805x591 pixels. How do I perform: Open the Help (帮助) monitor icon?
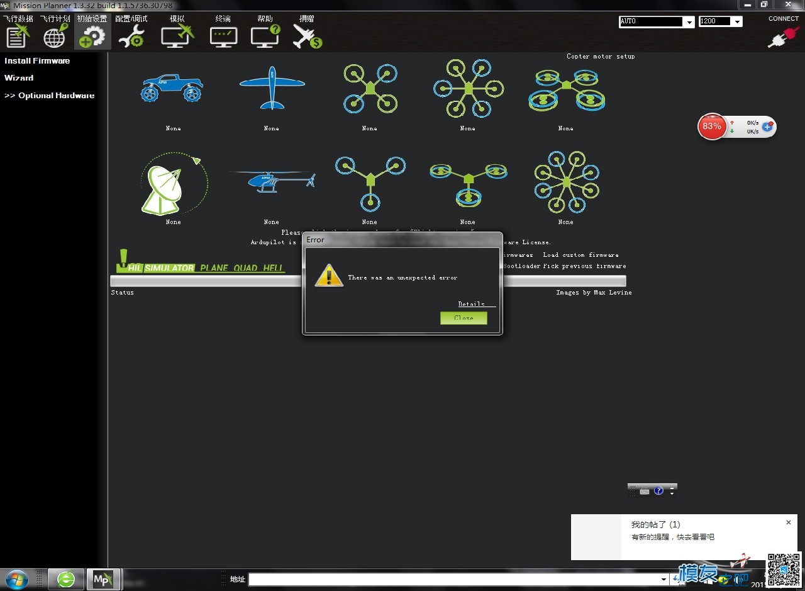265,36
